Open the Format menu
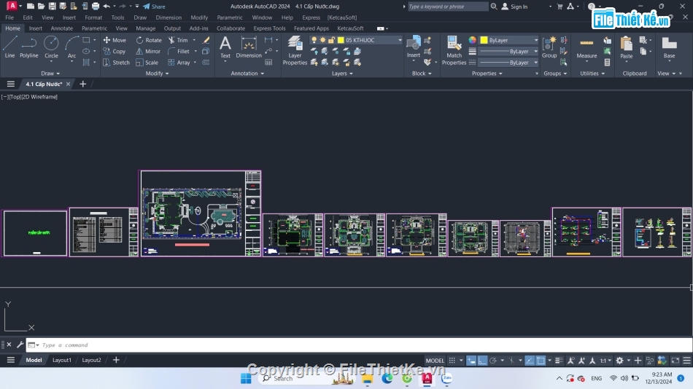This screenshot has height=389, width=693. [x=93, y=17]
